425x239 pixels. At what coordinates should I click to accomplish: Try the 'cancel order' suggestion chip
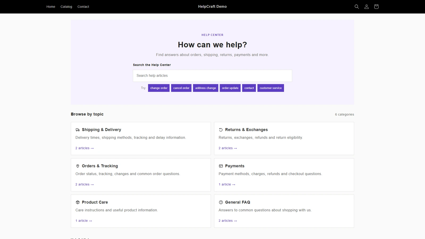181,88
